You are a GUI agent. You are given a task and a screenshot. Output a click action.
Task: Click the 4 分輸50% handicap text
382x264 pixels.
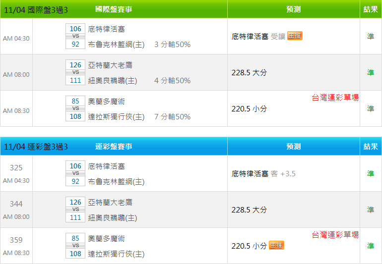pos(173,81)
